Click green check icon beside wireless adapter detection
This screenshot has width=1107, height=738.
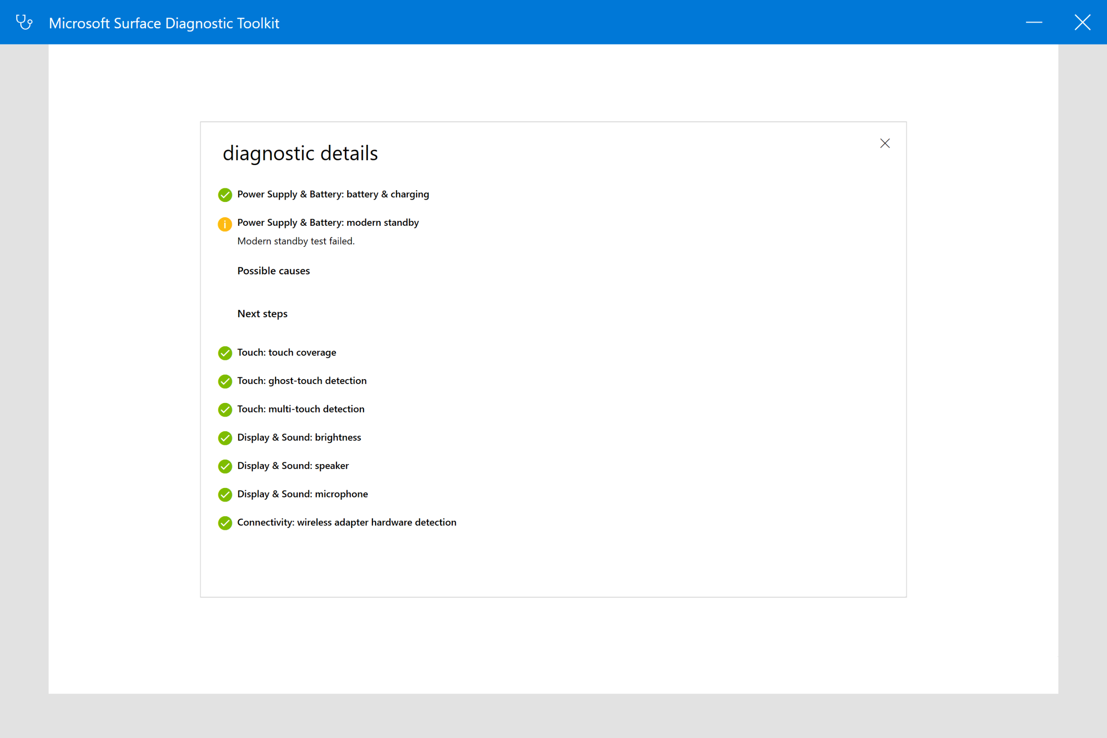(225, 523)
